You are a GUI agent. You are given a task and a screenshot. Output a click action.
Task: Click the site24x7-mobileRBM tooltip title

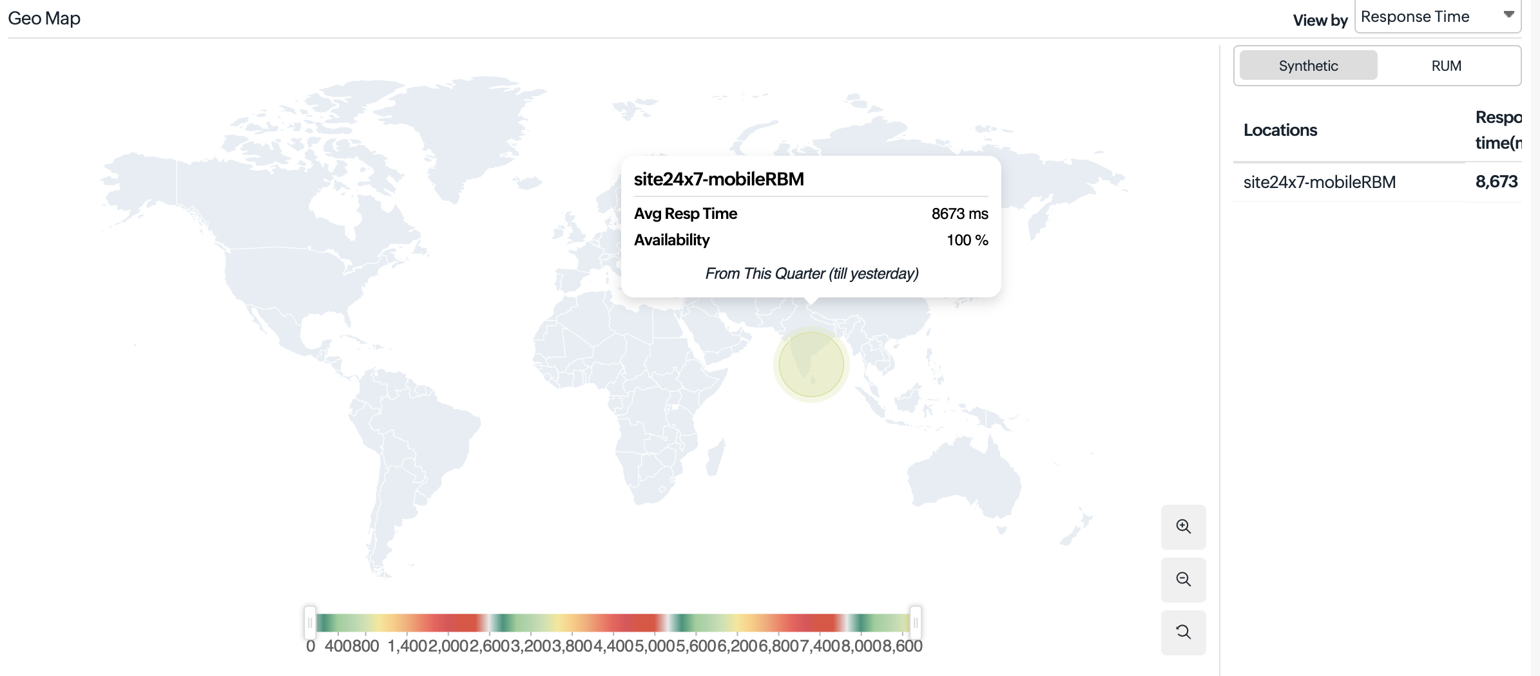pyautogui.click(x=718, y=179)
